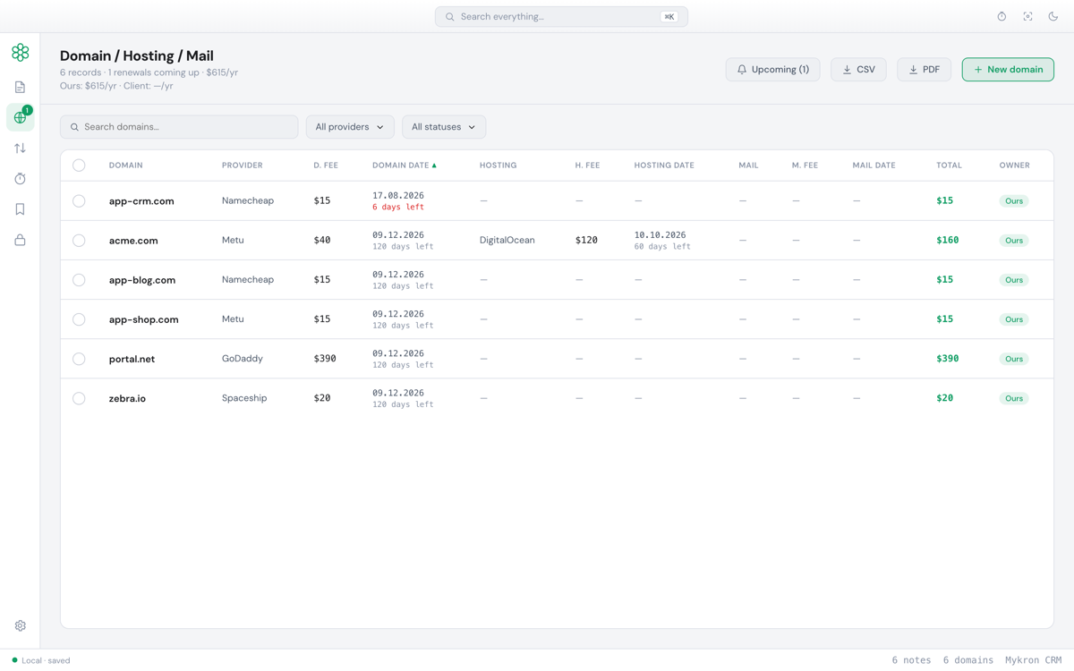The height and width of the screenshot is (671, 1074).
Task: Click the magnifier icon in Search domains
Action: tap(74, 127)
